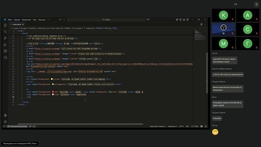Change the UTF-8 encoding in status bar
261x147 pixels.
click(181, 126)
